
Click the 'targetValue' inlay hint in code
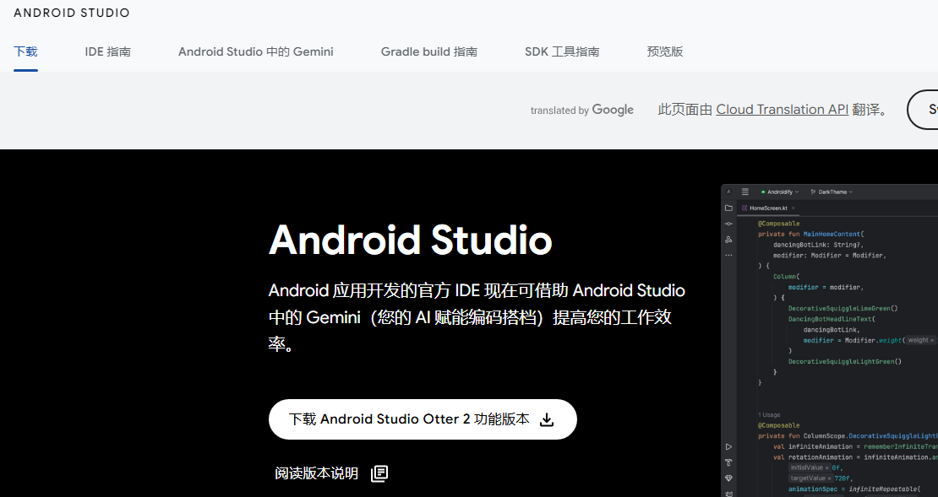pyautogui.click(x=810, y=478)
